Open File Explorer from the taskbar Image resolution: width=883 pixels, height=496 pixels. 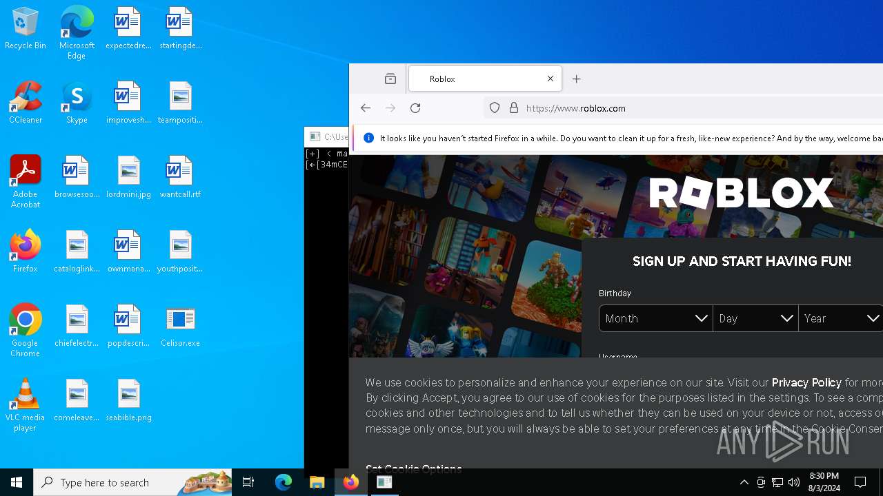(x=317, y=482)
